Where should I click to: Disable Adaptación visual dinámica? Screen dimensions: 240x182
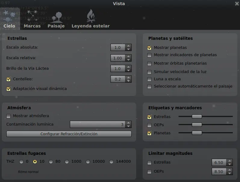(8, 89)
